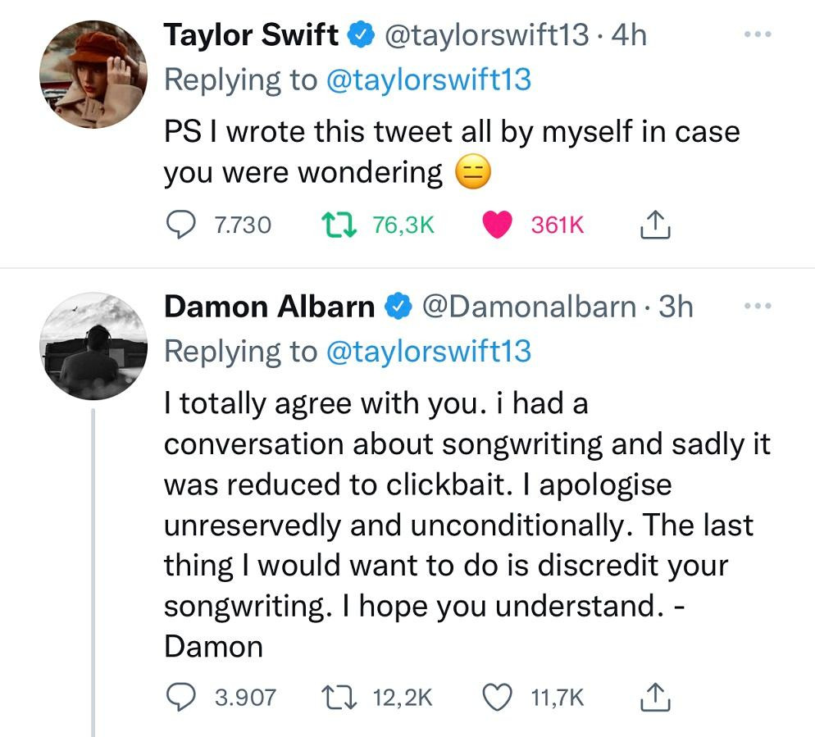This screenshot has width=815, height=737.
Task: Click Taylor Swift's profile picture
Action: [93, 74]
